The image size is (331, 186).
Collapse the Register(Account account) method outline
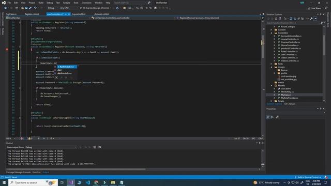point(20,47)
